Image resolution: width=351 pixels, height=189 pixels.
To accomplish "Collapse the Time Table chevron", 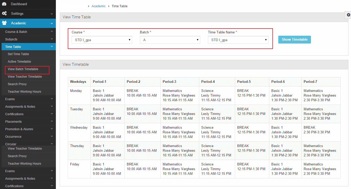I will pyautogui.click(x=52, y=47).
